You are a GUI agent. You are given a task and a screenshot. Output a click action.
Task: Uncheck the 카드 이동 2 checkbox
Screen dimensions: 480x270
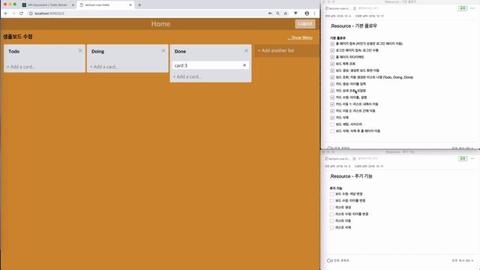(332, 111)
